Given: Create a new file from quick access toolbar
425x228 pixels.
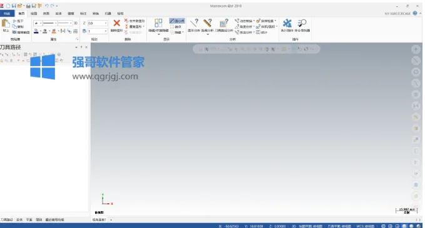Looking at the screenshot, I should coord(8,6).
